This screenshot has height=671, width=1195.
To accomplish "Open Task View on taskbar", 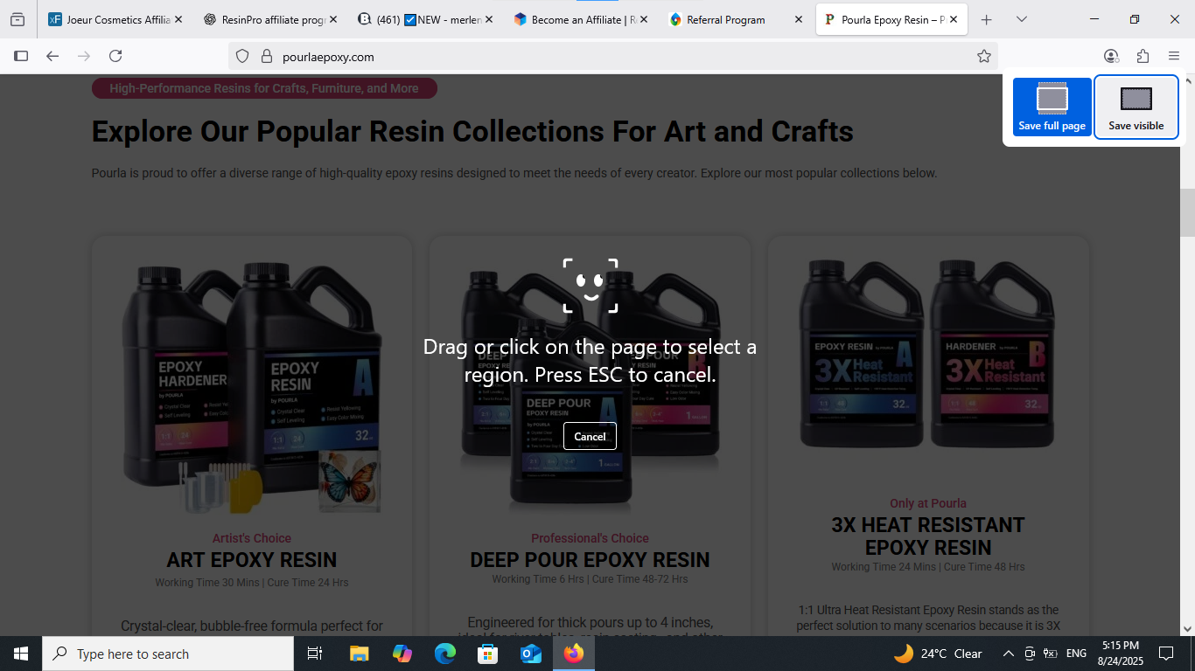I will click(x=315, y=654).
